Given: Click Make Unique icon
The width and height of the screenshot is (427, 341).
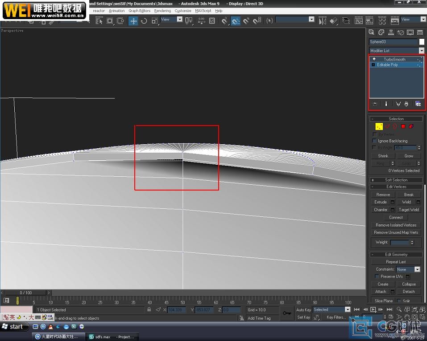Looking at the screenshot, I should [398, 104].
